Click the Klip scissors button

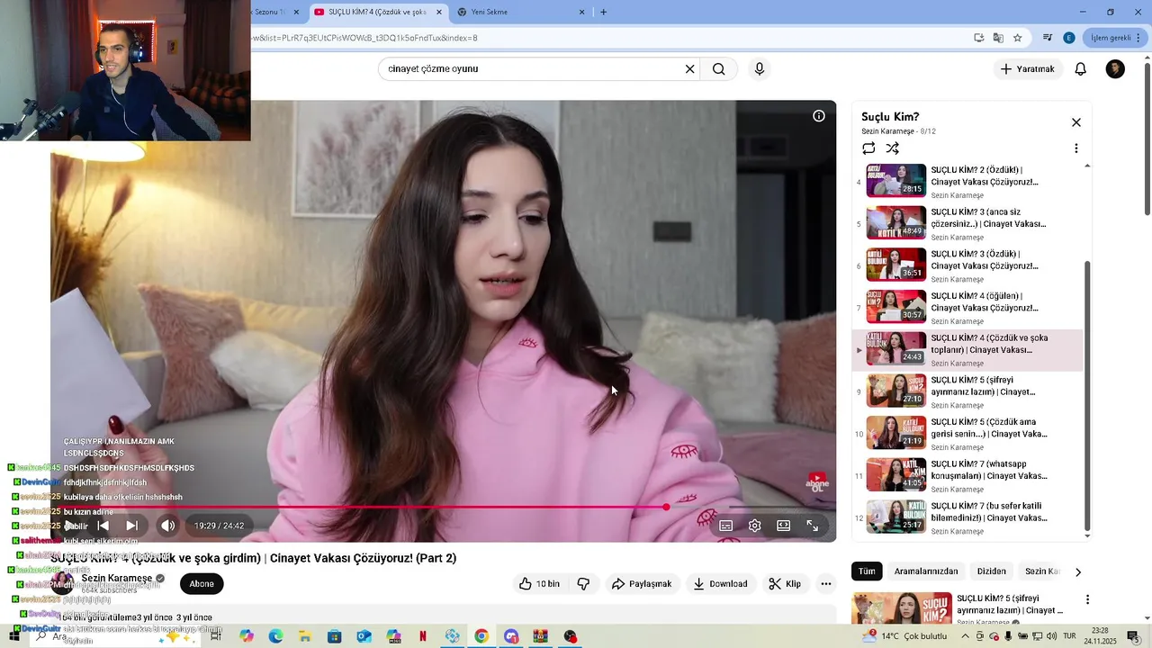coord(785,584)
